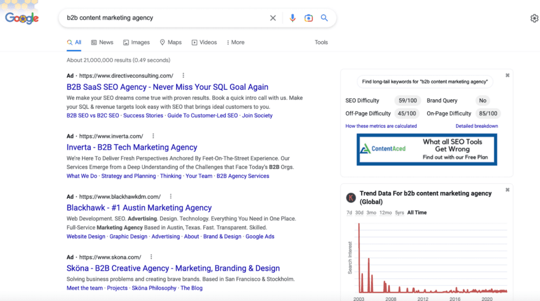Click Advertising sitelink under Blackhawk
540x301 pixels.
166,237
